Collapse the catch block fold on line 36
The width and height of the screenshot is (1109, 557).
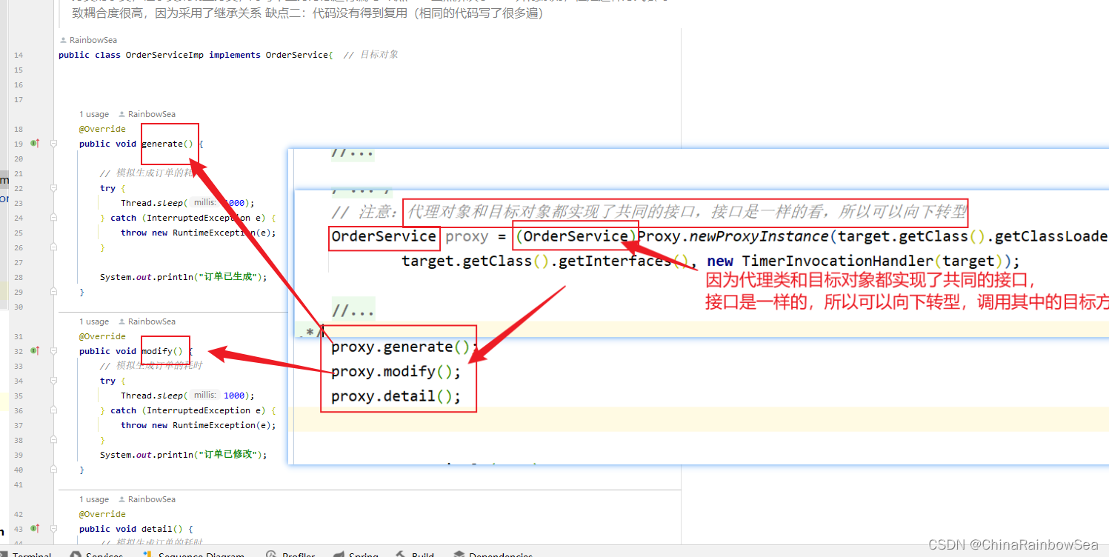click(53, 410)
